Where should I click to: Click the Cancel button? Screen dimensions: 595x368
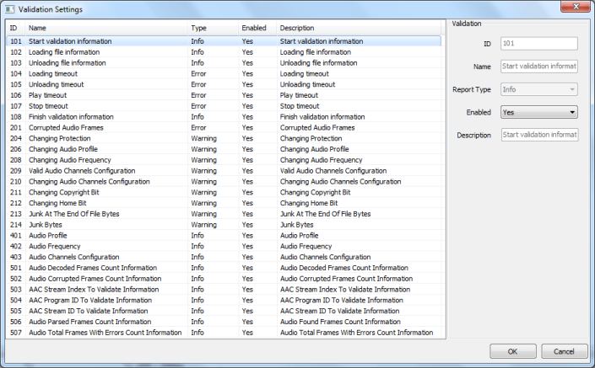click(x=564, y=351)
